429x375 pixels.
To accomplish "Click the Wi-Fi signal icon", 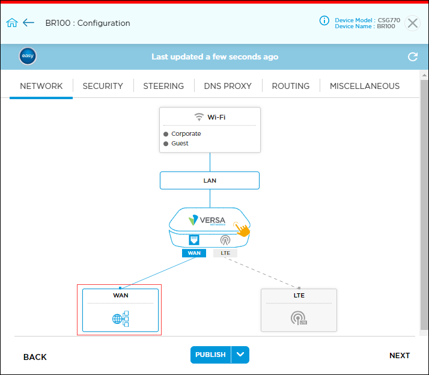I will [x=199, y=117].
